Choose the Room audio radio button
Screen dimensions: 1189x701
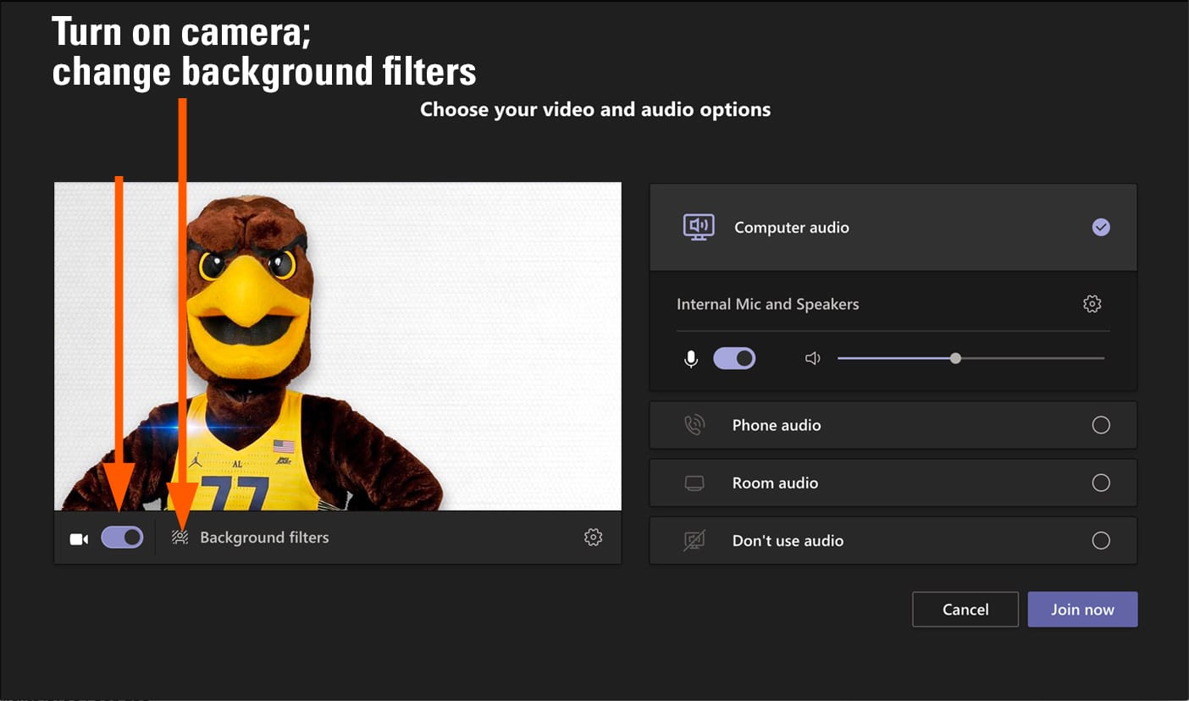(1101, 483)
